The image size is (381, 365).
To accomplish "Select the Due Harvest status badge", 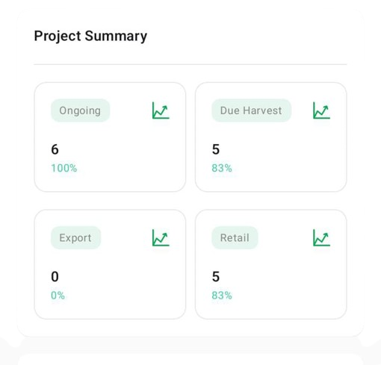I will (x=251, y=110).
